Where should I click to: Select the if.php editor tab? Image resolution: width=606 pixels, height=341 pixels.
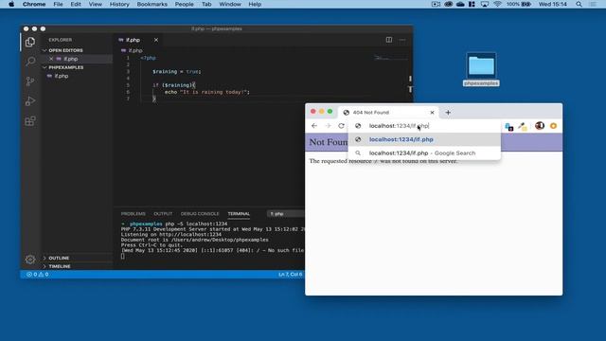133,40
